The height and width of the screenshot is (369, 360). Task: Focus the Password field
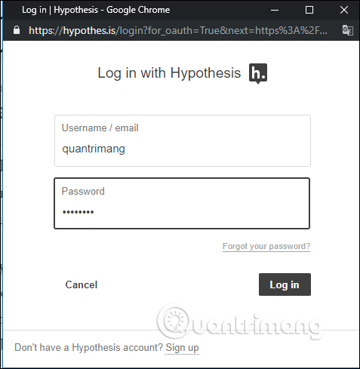[182, 203]
